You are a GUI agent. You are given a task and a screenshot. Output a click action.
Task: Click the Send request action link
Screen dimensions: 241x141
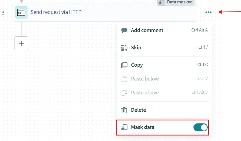click(45, 12)
